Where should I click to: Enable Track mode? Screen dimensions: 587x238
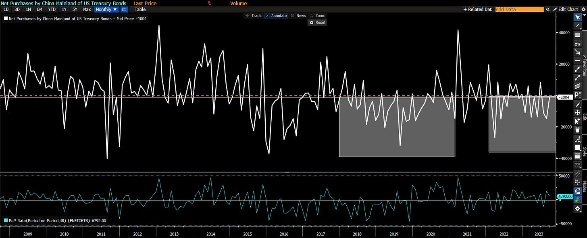coord(254,16)
